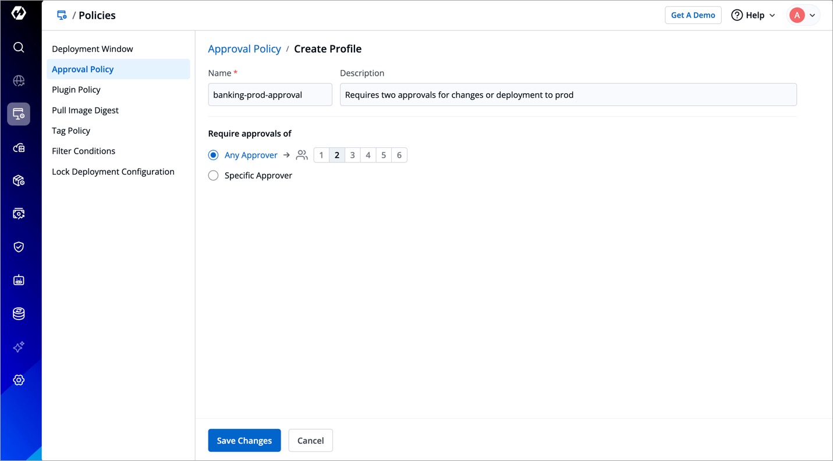Click the sparkle AI icon in sidebar
Image resolution: width=833 pixels, height=461 pixels.
[x=19, y=347]
